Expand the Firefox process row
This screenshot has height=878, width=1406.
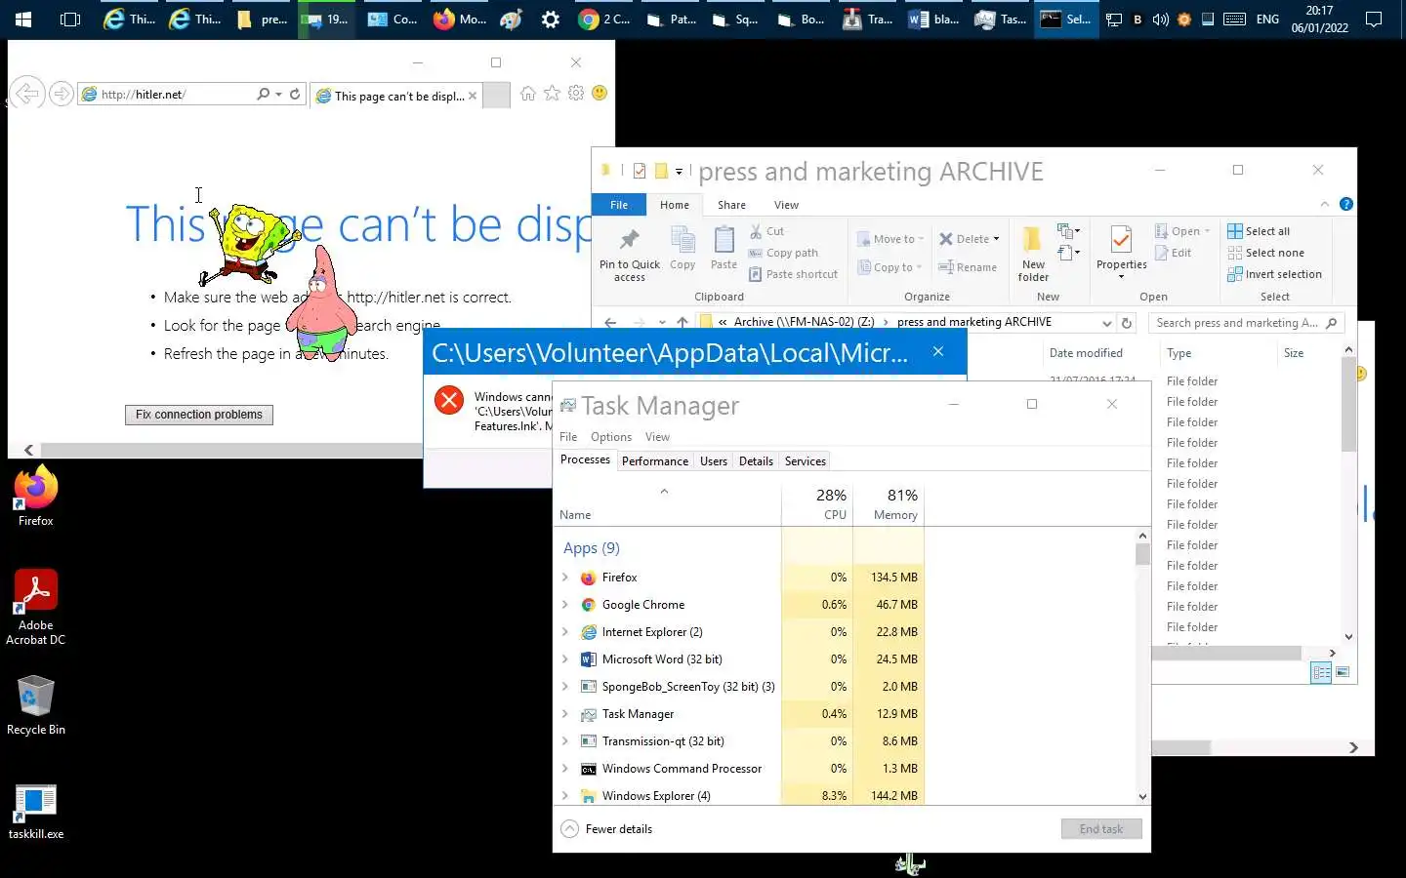pos(565,578)
